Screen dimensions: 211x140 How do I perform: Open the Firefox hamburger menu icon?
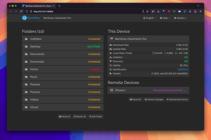(x=200, y=12)
